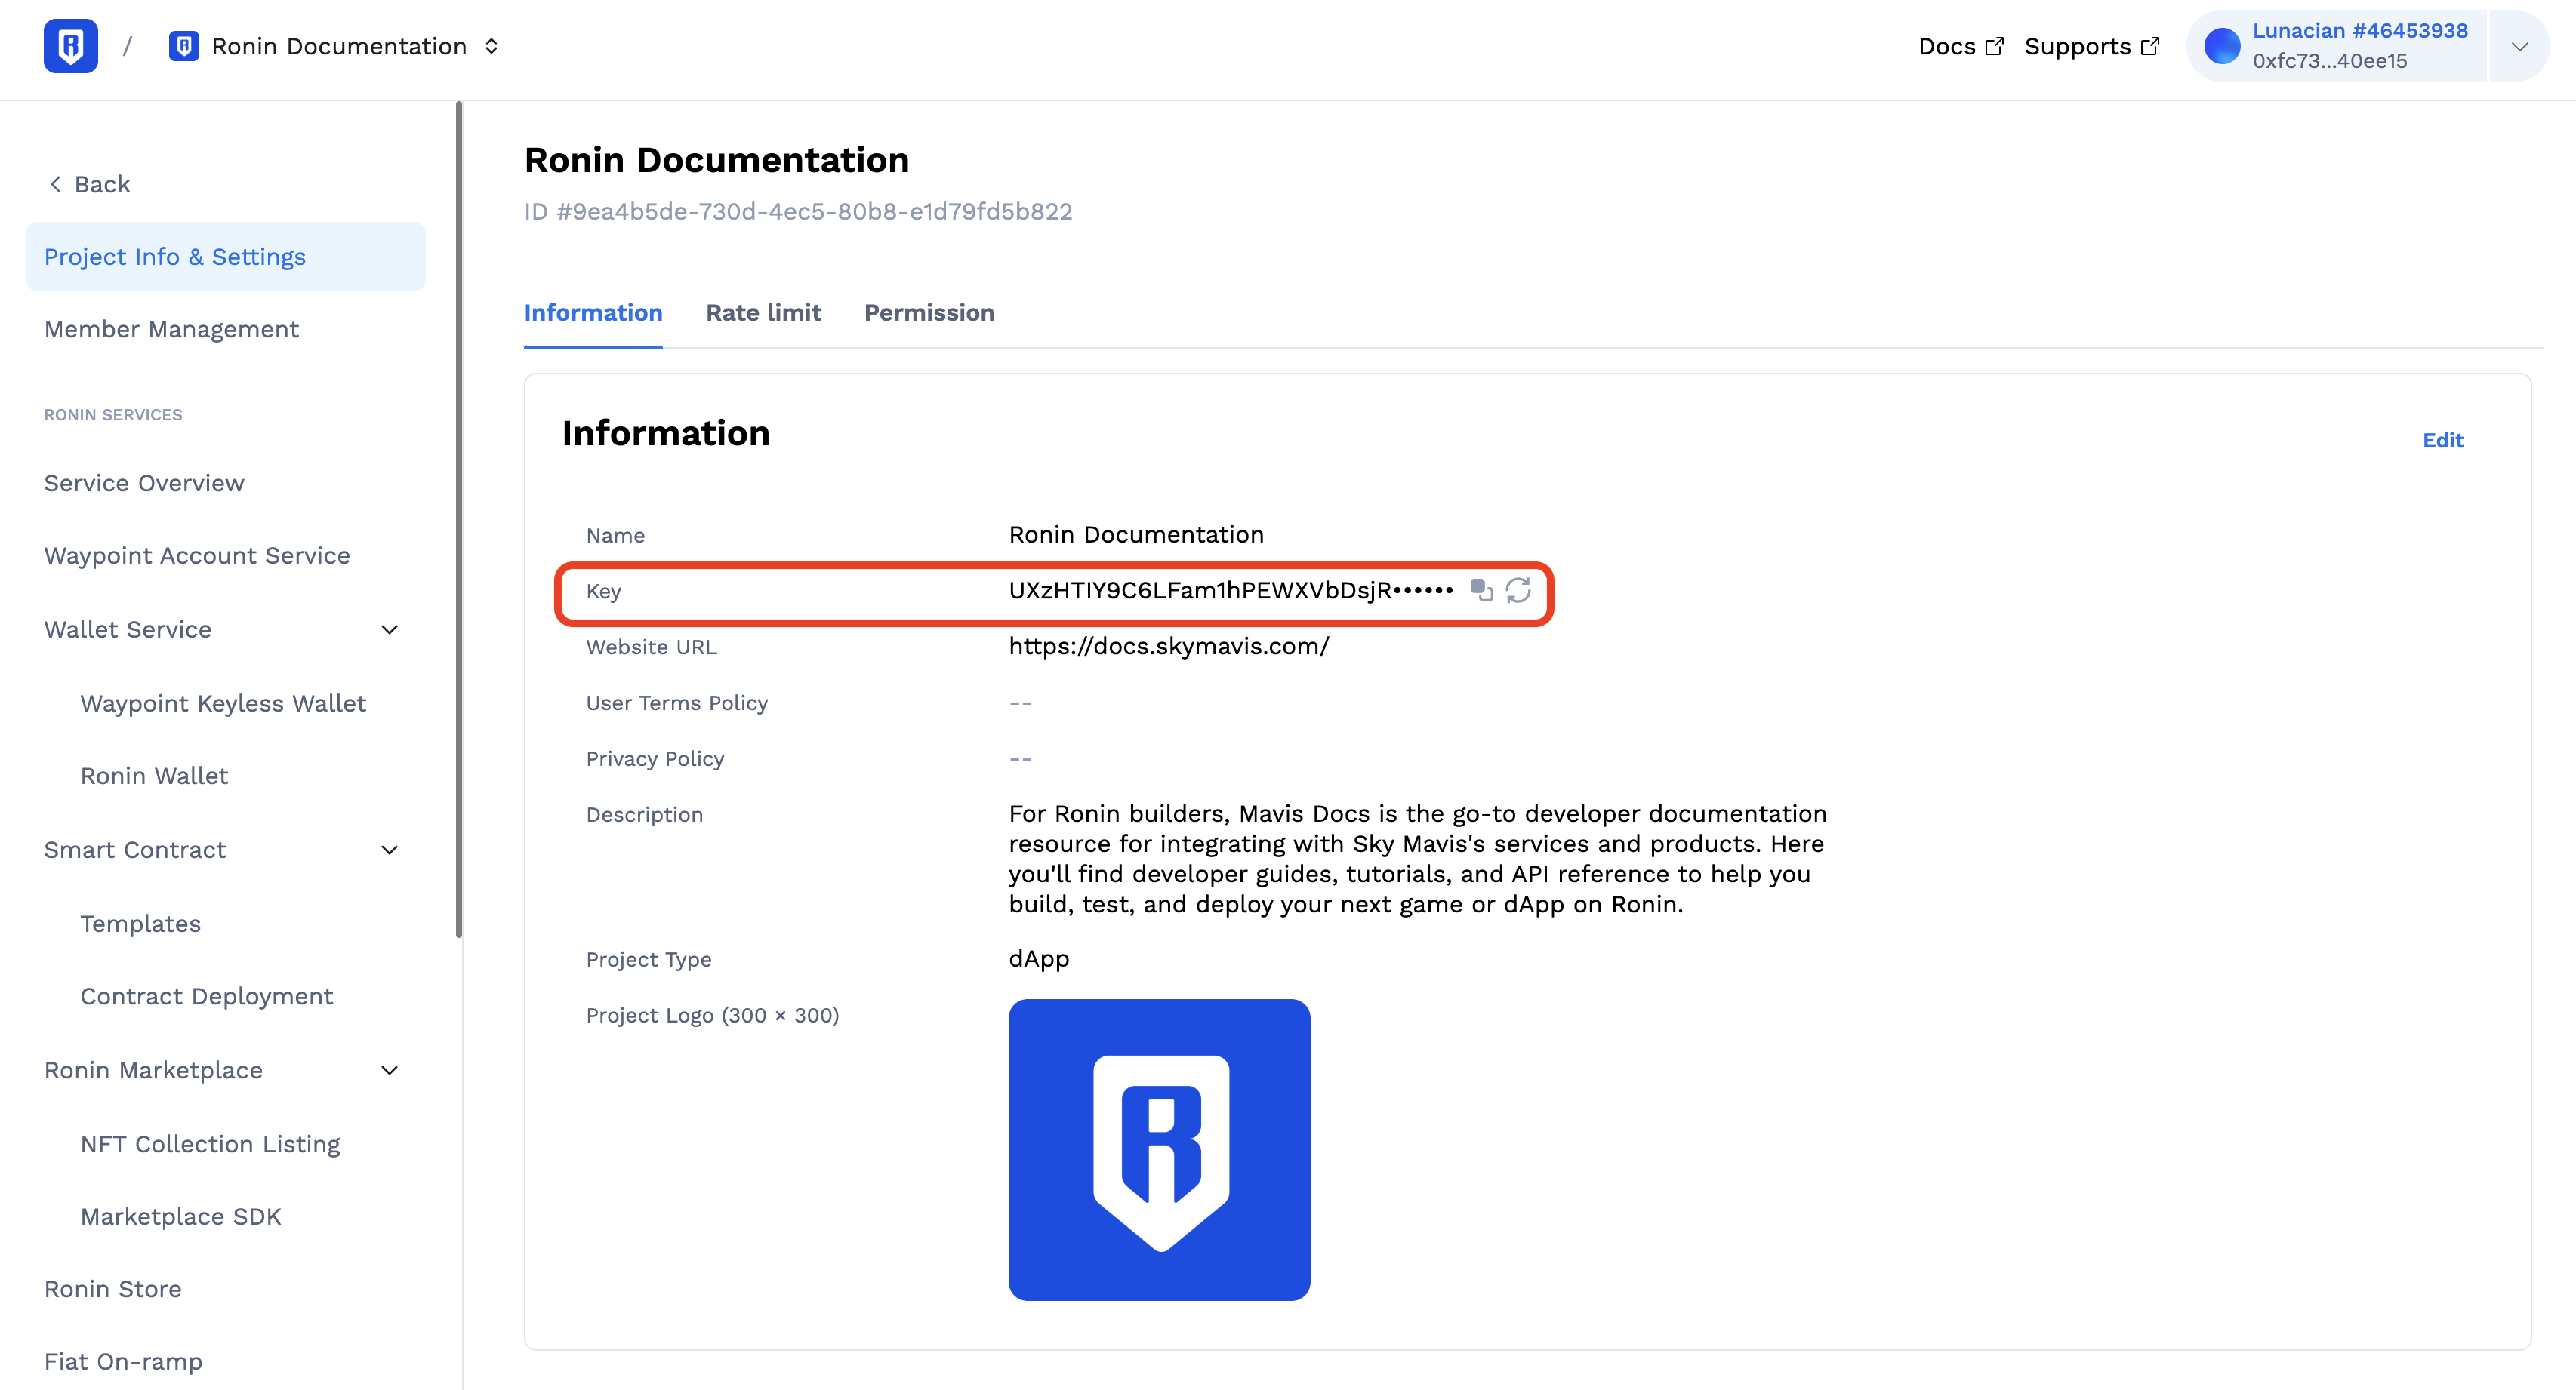2576x1390 pixels.
Task: Click the Supports external-link arrow icon
Action: pyautogui.click(x=2150, y=46)
